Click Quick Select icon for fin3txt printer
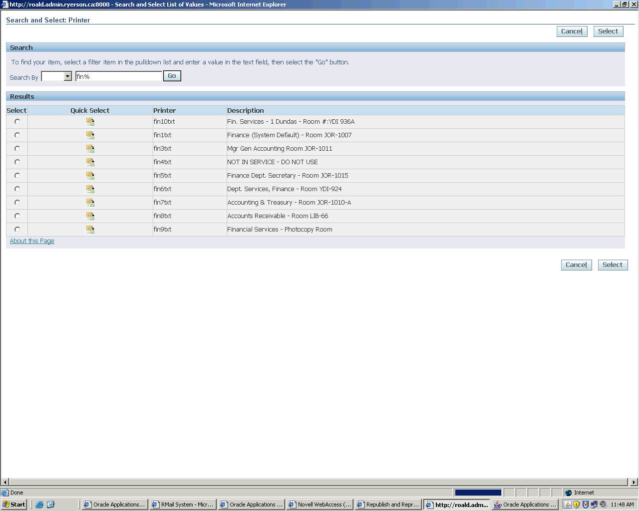Viewport: 639px width, 511px height. tap(90, 149)
